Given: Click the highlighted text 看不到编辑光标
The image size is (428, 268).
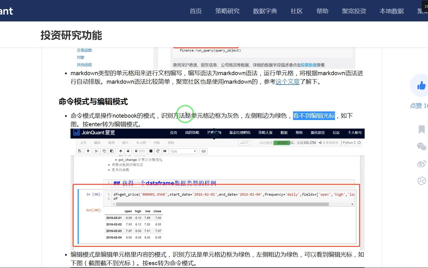Looking at the screenshot, I should 314,116.
